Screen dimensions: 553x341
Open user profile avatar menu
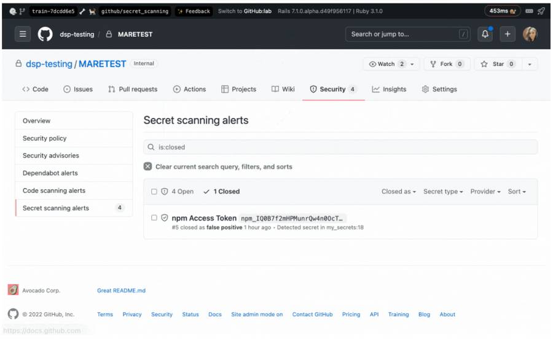pyautogui.click(x=530, y=34)
